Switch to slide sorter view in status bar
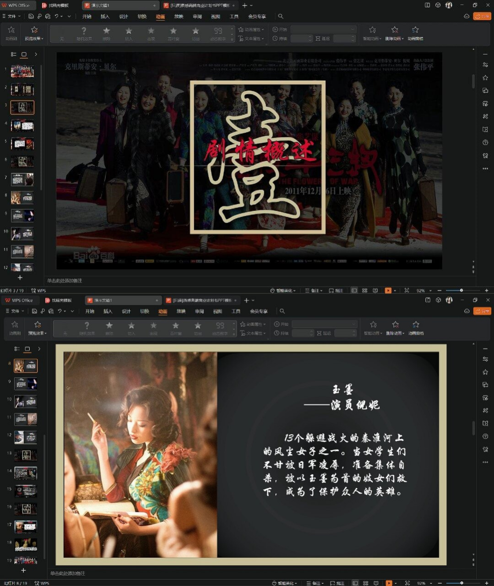494x586 pixels. click(x=365, y=290)
